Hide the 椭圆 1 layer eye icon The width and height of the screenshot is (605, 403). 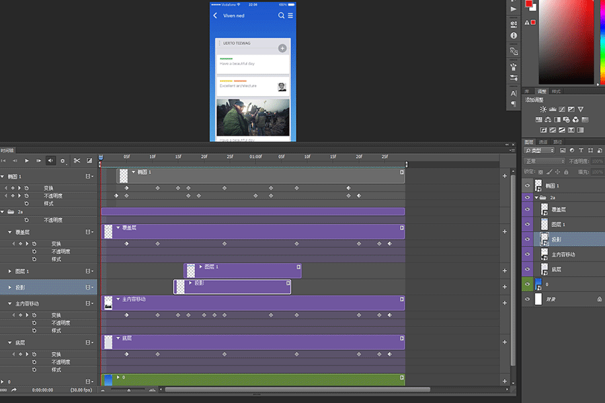point(528,185)
